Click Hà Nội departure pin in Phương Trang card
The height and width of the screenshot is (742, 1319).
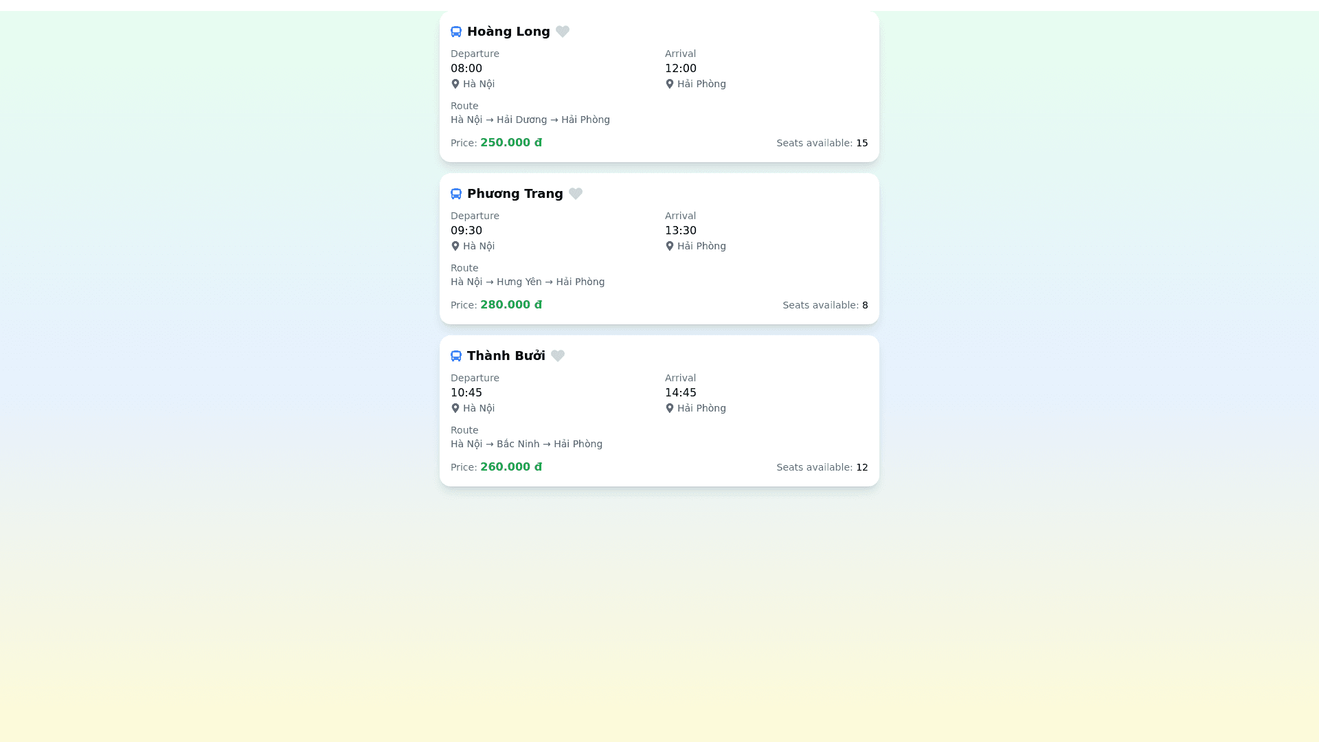point(455,246)
